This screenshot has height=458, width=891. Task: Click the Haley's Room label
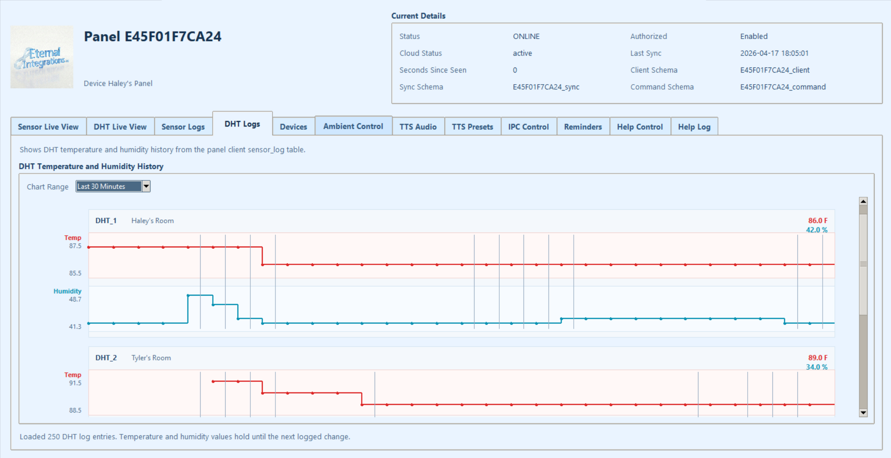pos(153,220)
